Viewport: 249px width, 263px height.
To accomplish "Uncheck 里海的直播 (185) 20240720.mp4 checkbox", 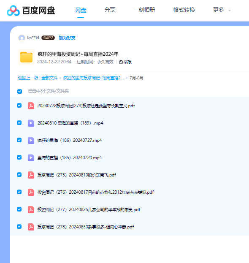I will point(19,157).
